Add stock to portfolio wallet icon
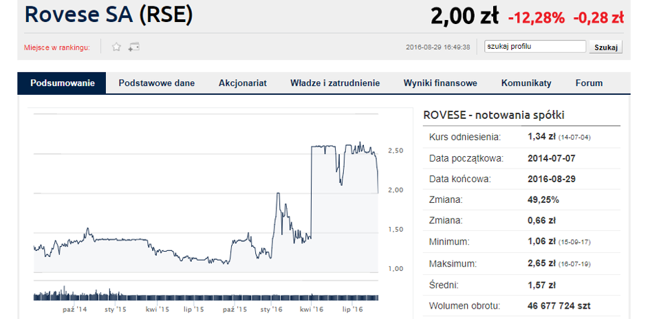The image size is (650, 319). 133,47
